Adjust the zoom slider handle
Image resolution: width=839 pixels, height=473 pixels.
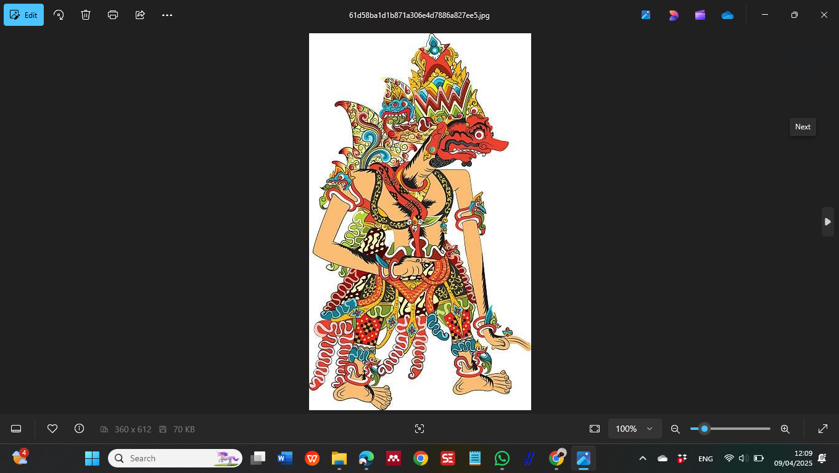tap(704, 429)
